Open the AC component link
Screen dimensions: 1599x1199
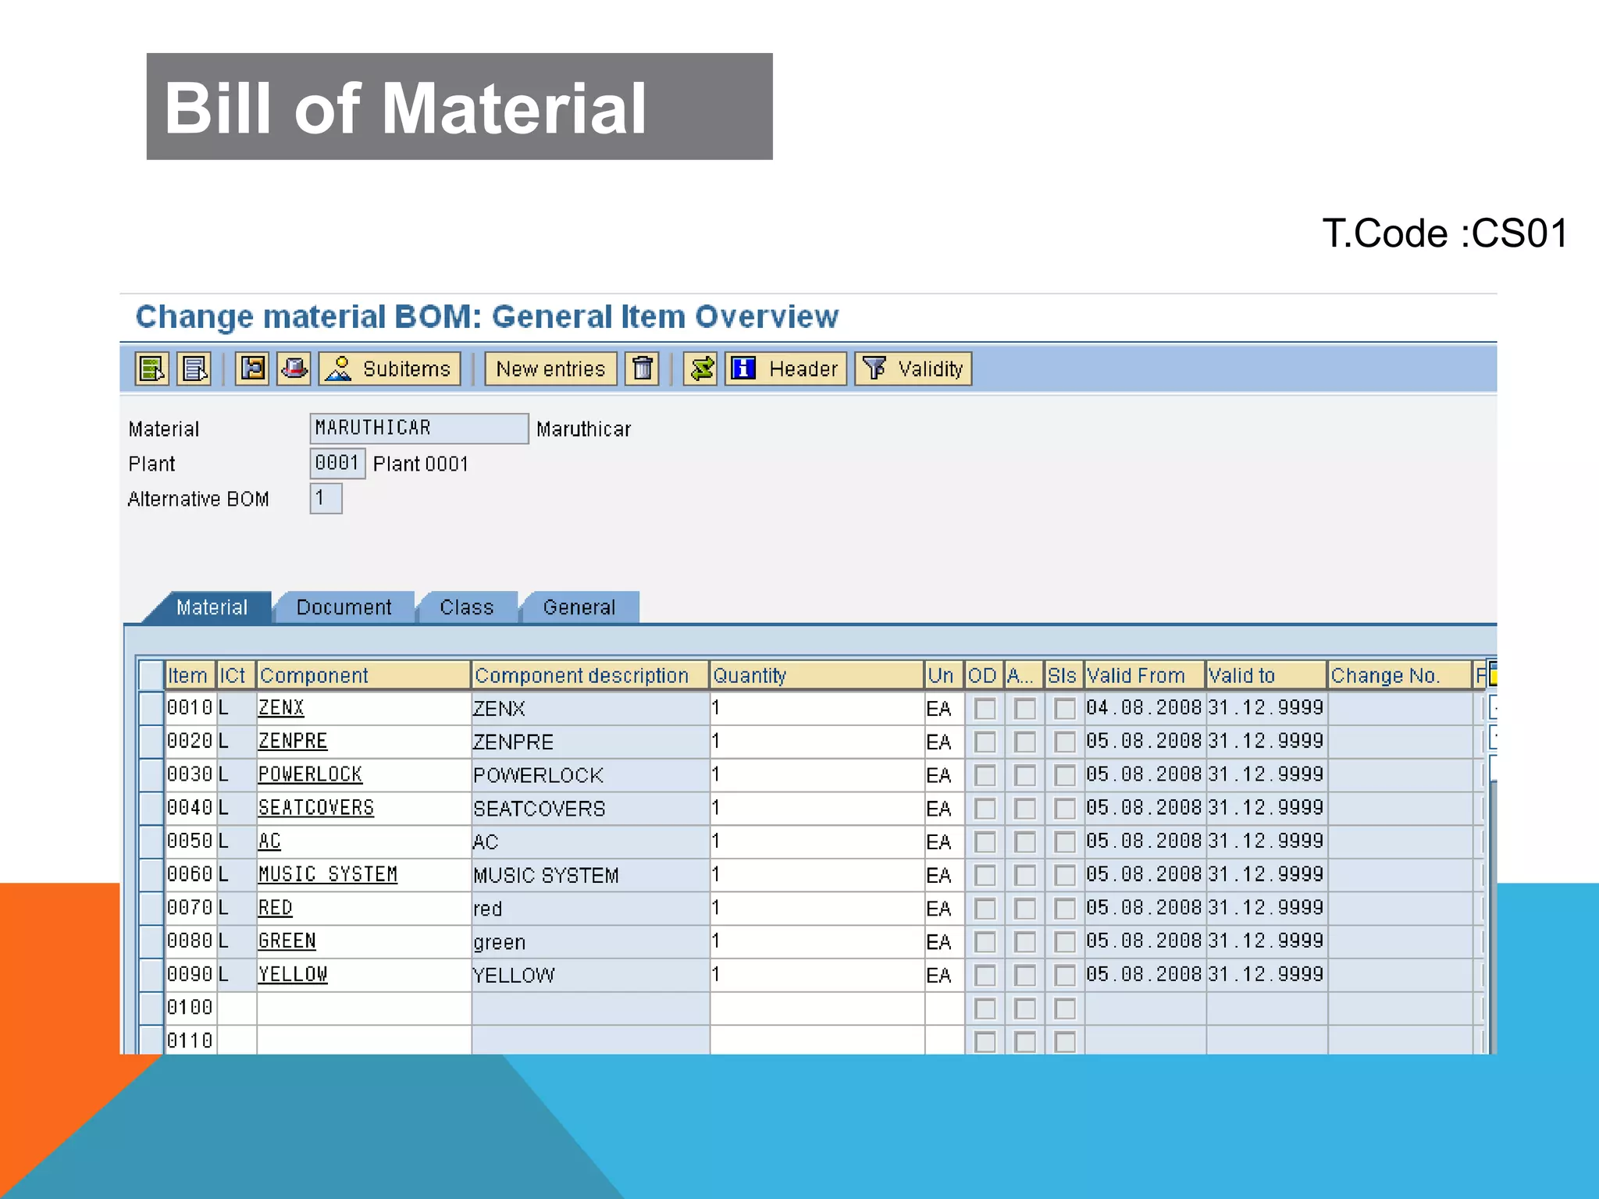coord(269,841)
